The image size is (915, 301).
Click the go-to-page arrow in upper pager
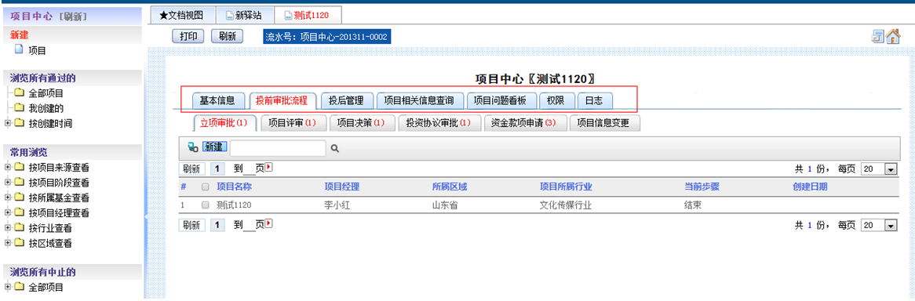tap(269, 168)
